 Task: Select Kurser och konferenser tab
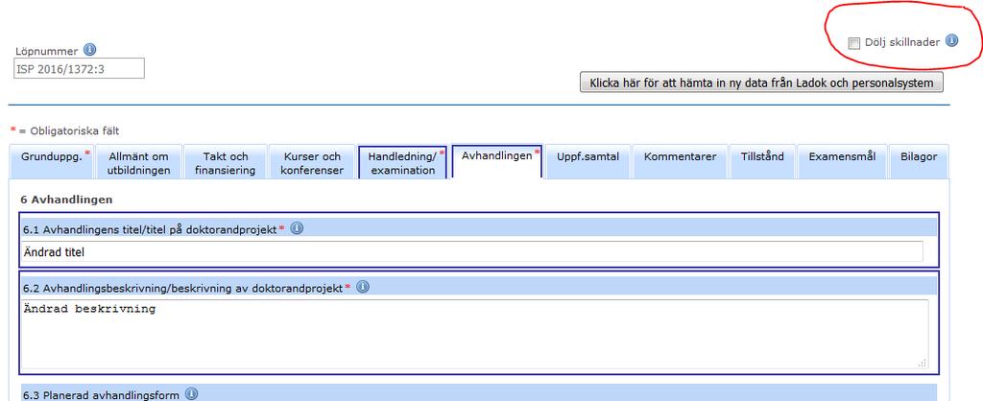click(312, 162)
